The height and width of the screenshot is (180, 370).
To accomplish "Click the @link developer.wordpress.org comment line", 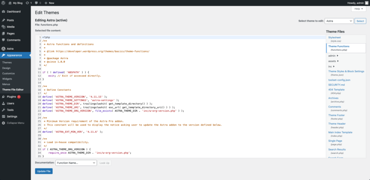I will point(97,51).
